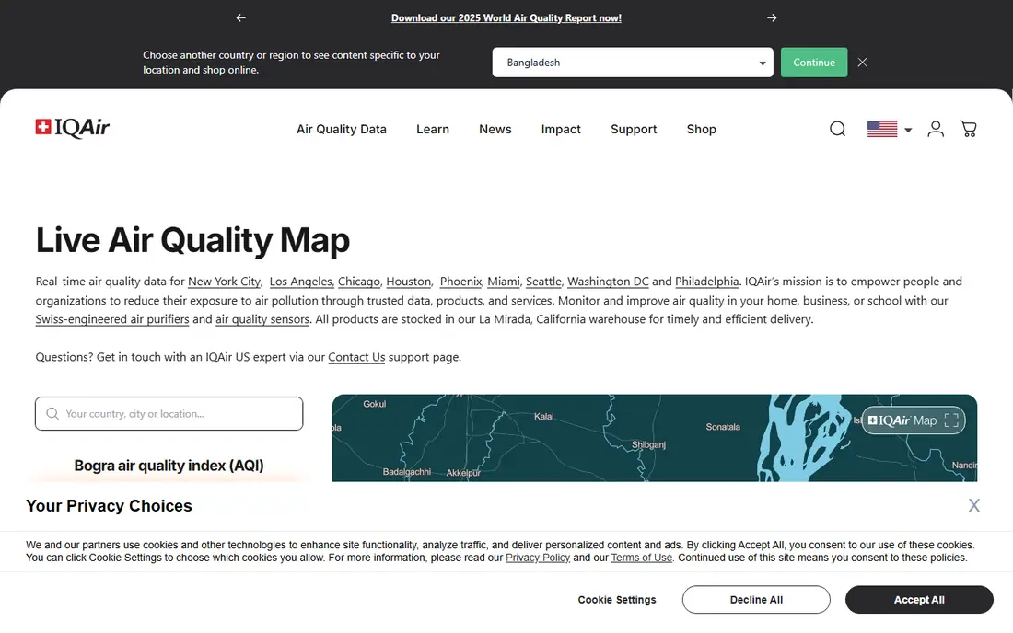
Task: Click Decline All cookies button
Action: (756, 600)
